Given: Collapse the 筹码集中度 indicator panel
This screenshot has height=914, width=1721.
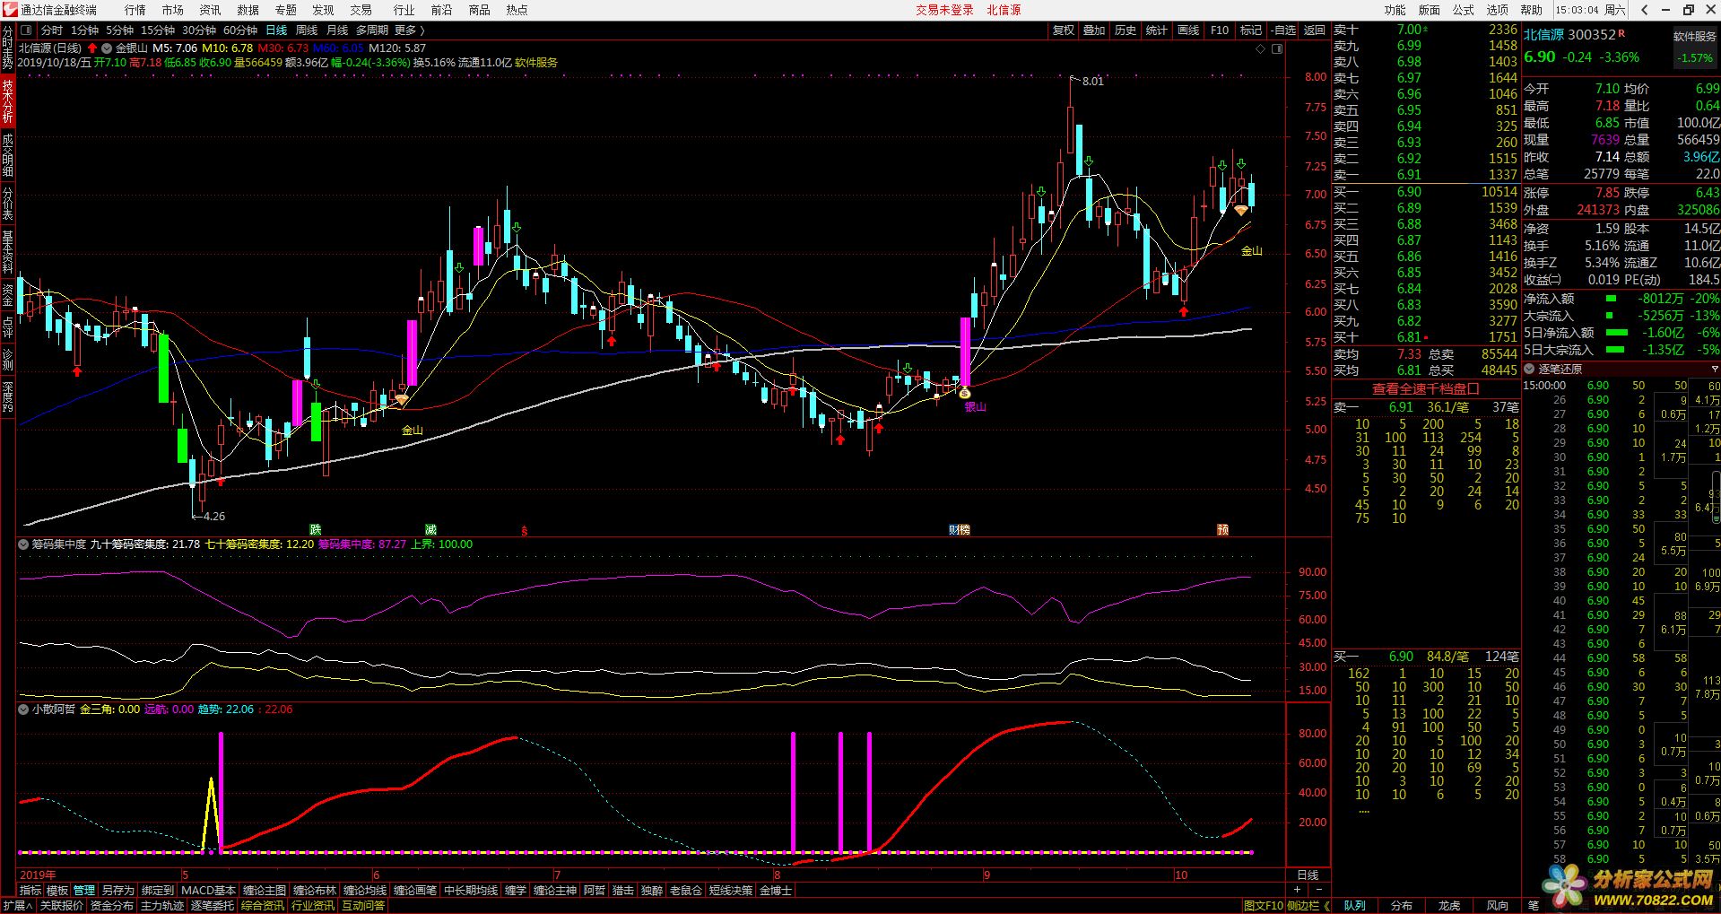Looking at the screenshot, I should tap(24, 544).
